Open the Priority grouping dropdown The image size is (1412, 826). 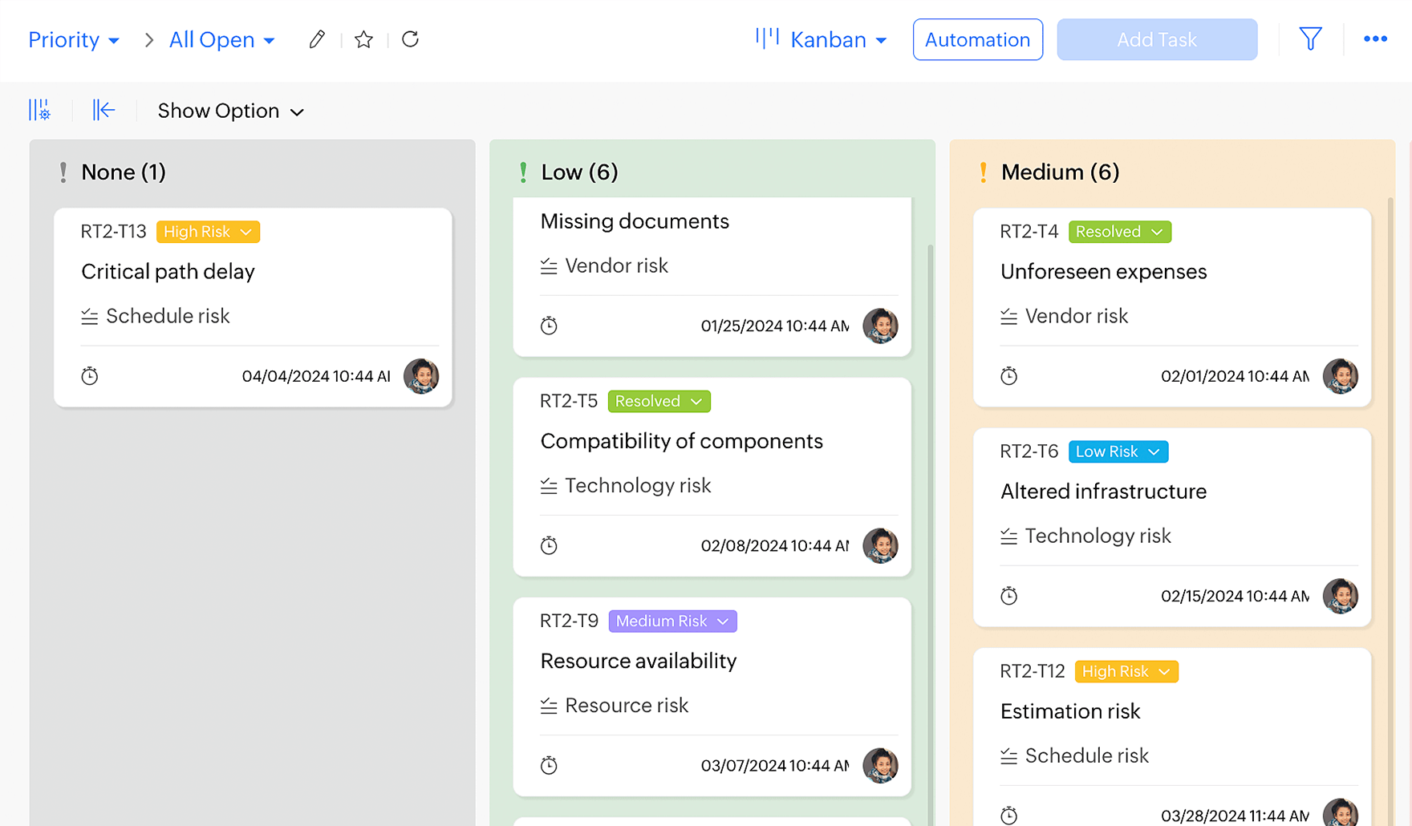pyautogui.click(x=74, y=40)
